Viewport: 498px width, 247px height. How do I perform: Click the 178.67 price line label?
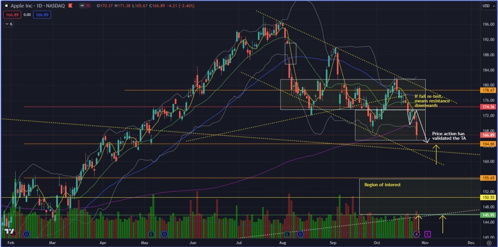click(x=489, y=90)
